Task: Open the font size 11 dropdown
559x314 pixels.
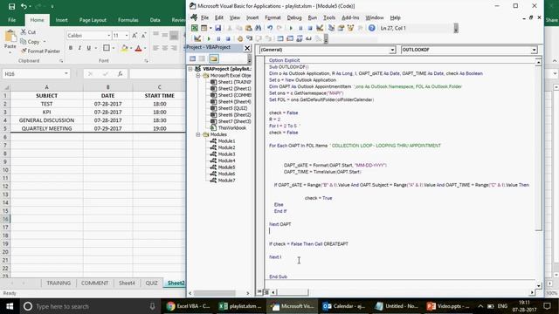Action: pos(127,35)
